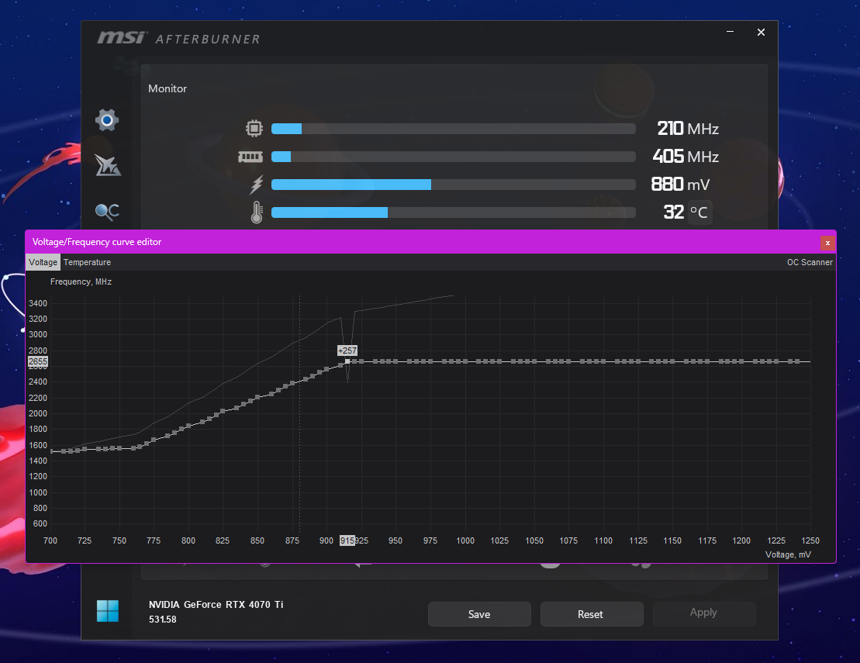Click the Voltage/Frequency curve editor title
This screenshot has height=663, width=860.
pos(96,242)
